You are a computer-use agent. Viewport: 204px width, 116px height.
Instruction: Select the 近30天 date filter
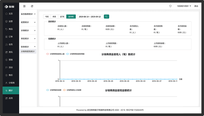pyautogui.click(x=71, y=16)
